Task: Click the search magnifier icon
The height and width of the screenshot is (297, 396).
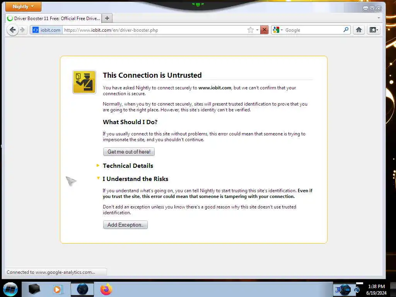Action: pyautogui.click(x=346, y=30)
